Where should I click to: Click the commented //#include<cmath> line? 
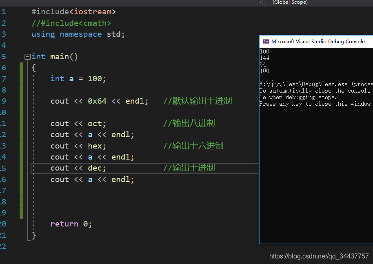[x=71, y=23]
